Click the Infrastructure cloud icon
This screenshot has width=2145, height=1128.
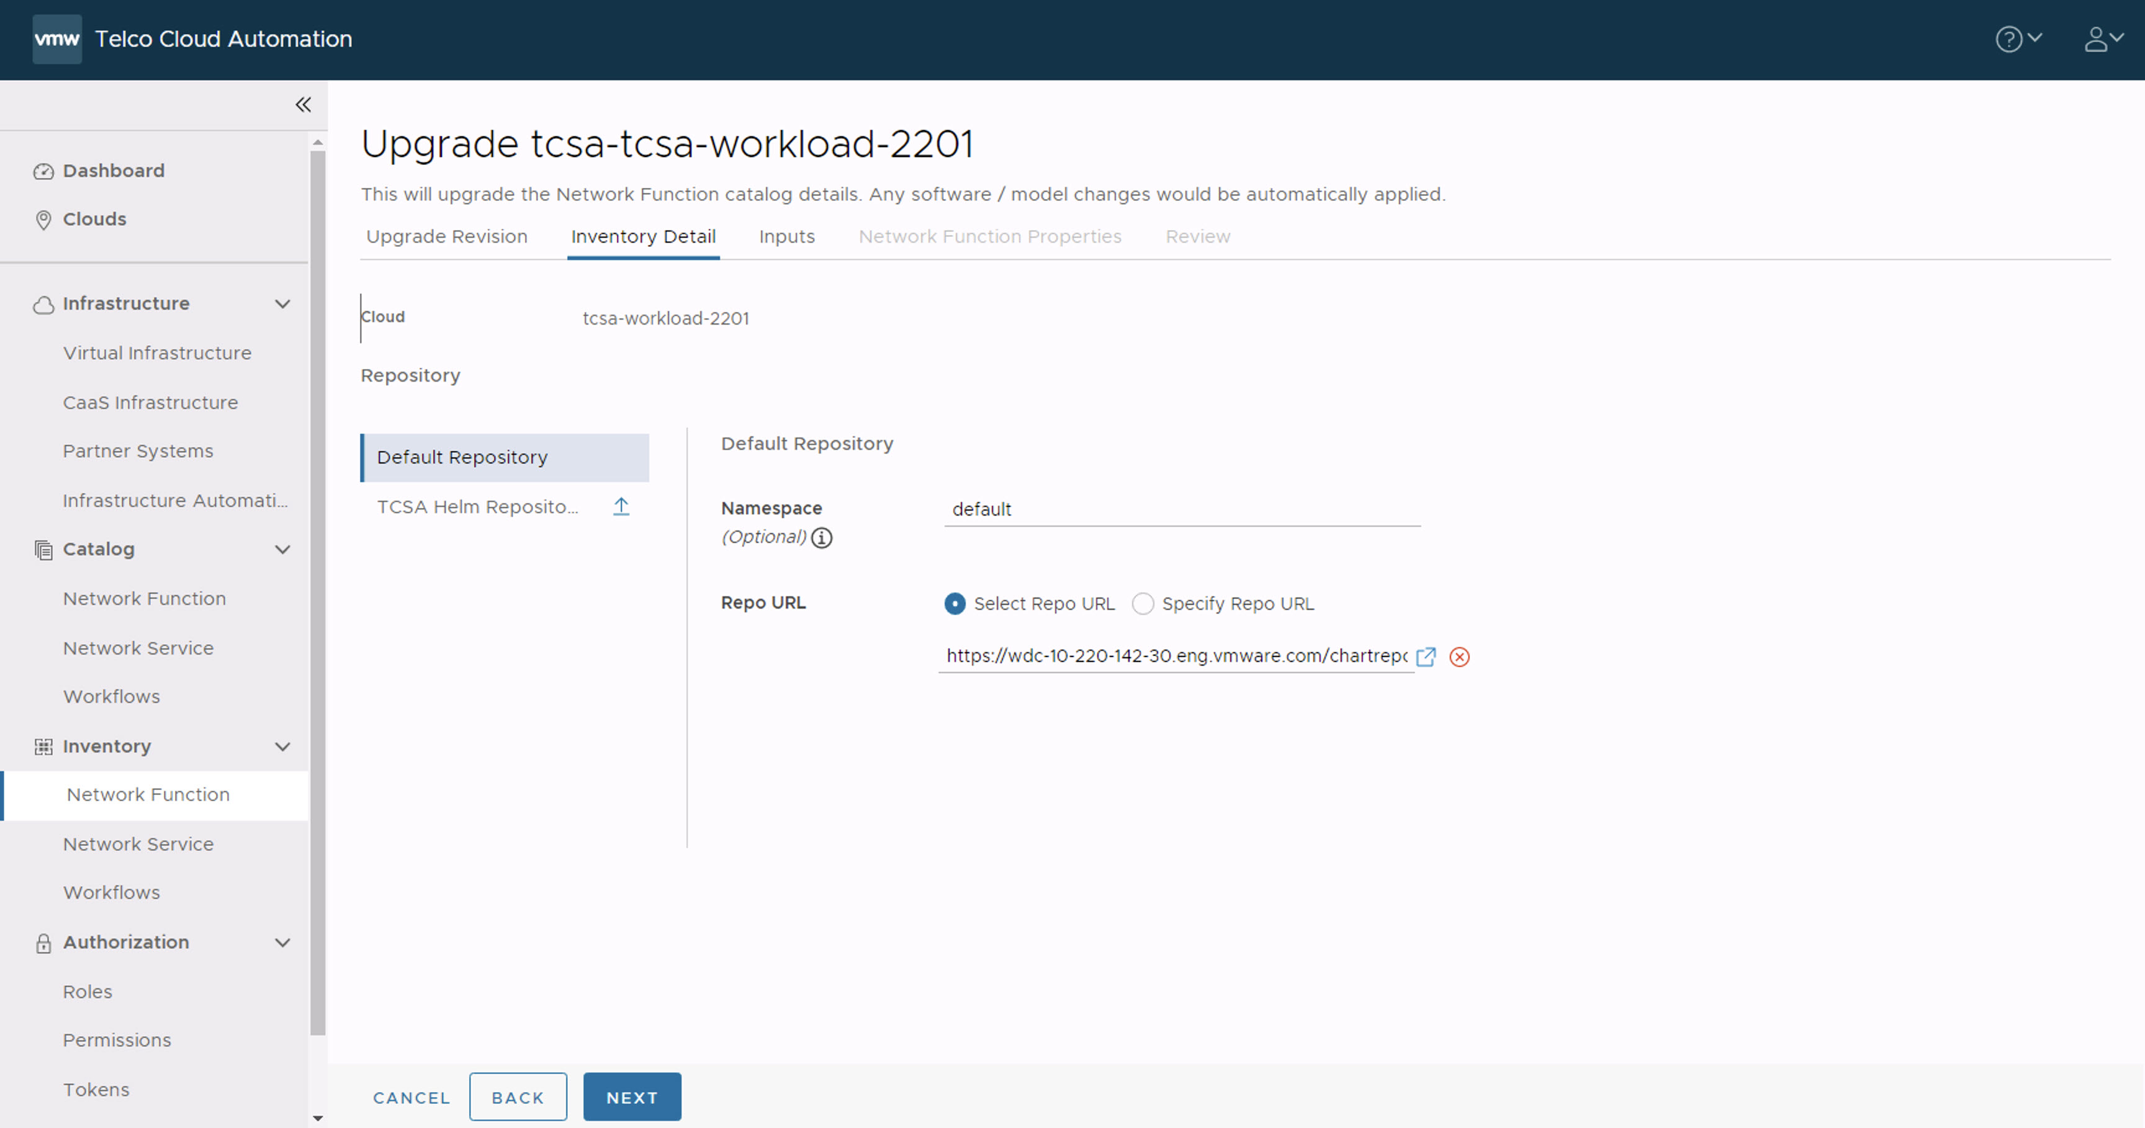(43, 305)
